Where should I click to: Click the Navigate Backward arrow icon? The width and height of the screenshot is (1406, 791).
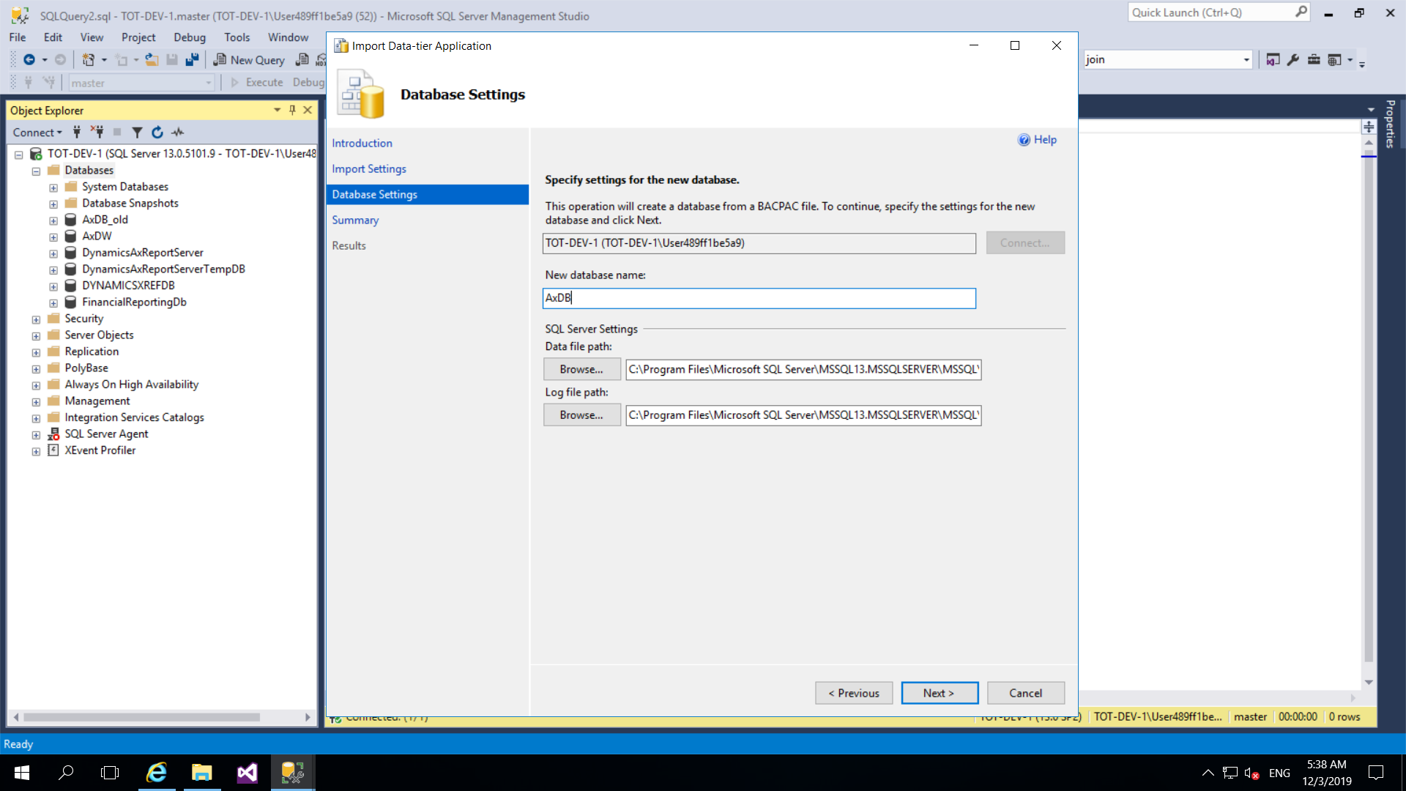click(x=29, y=60)
